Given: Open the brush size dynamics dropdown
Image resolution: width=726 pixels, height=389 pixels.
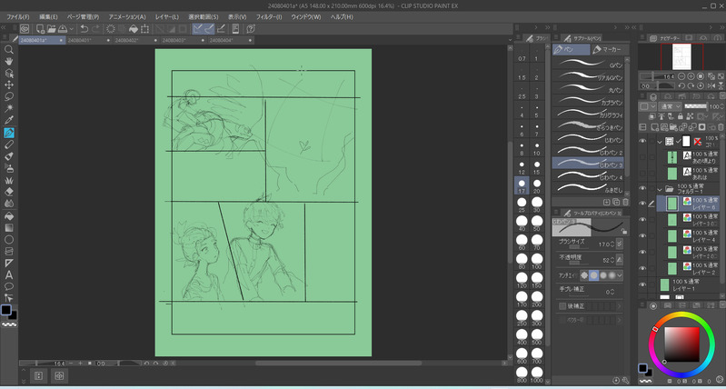Looking at the screenshot, I should coord(620,244).
